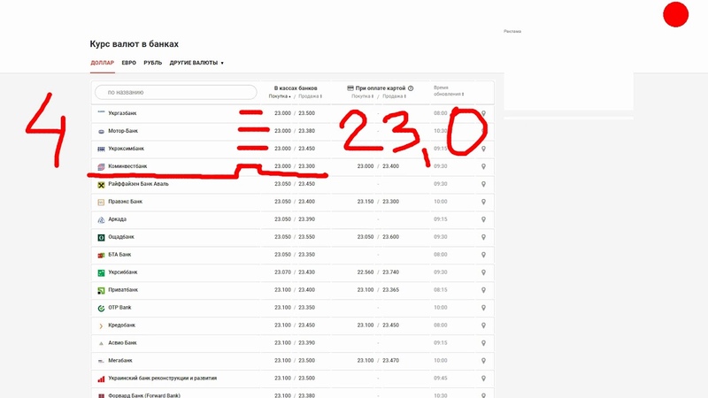The image size is (708, 398).
Task: Click the Приватбанк logo icon
Action: click(101, 290)
